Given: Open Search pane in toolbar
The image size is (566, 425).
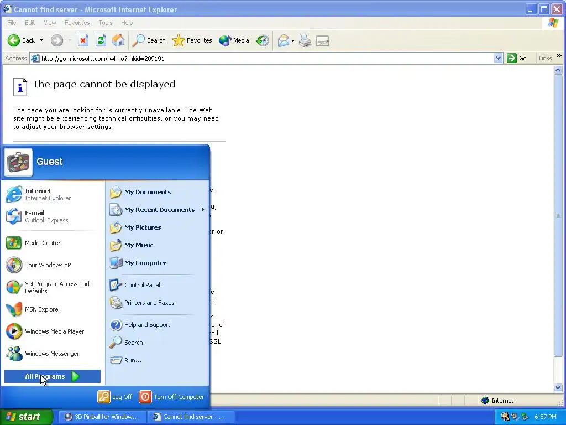Looking at the screenshot, I should [148, 40].
